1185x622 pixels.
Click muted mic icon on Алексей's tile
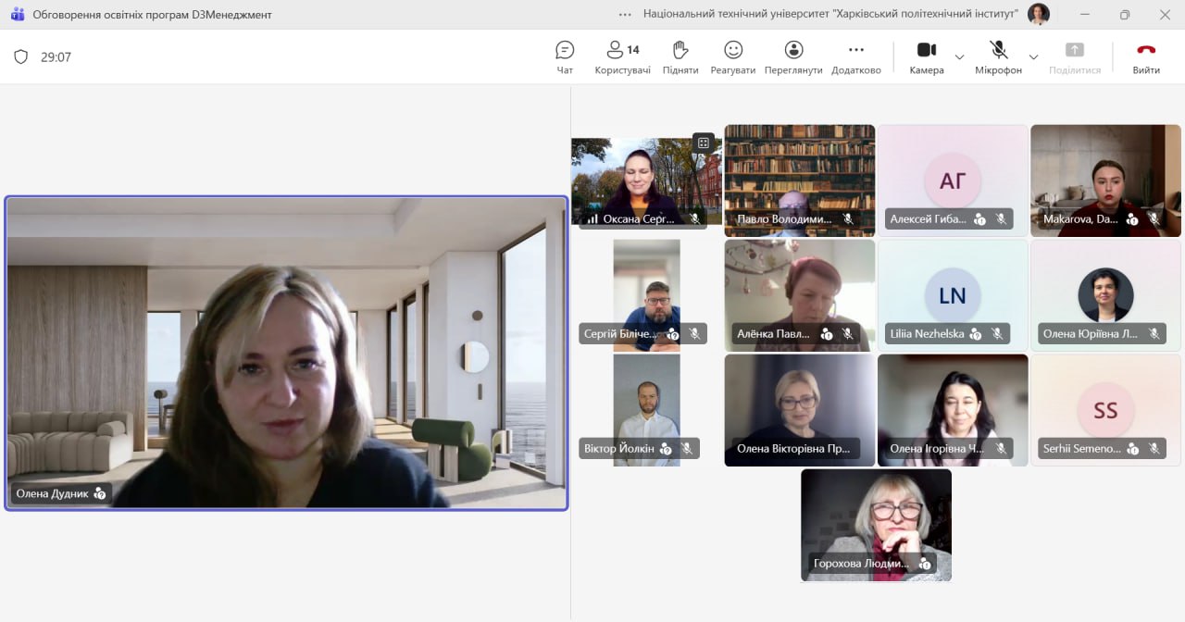[x=1001, y=219]
